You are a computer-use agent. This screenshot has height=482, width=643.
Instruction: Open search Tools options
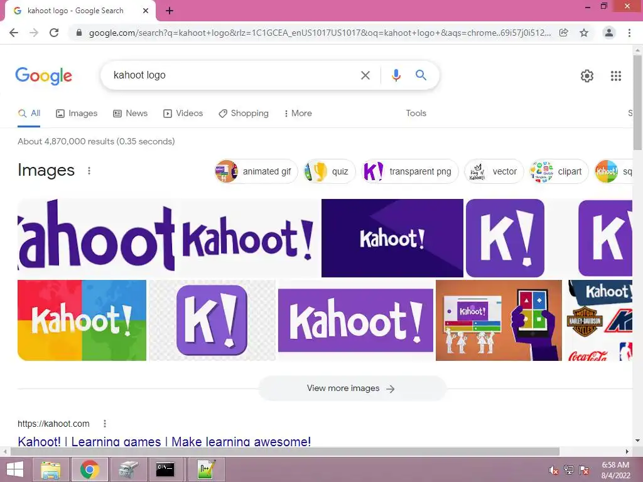point(416,114)
